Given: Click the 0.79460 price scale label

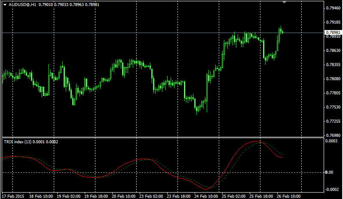Looking at the screenshot, I should (x=334, y=8).
